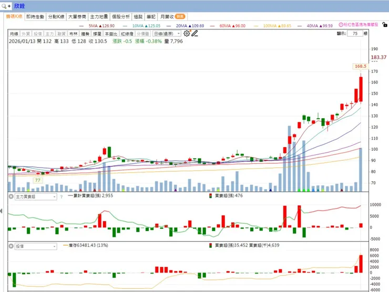Switch to the 個股分析 tab

(120, 17)
